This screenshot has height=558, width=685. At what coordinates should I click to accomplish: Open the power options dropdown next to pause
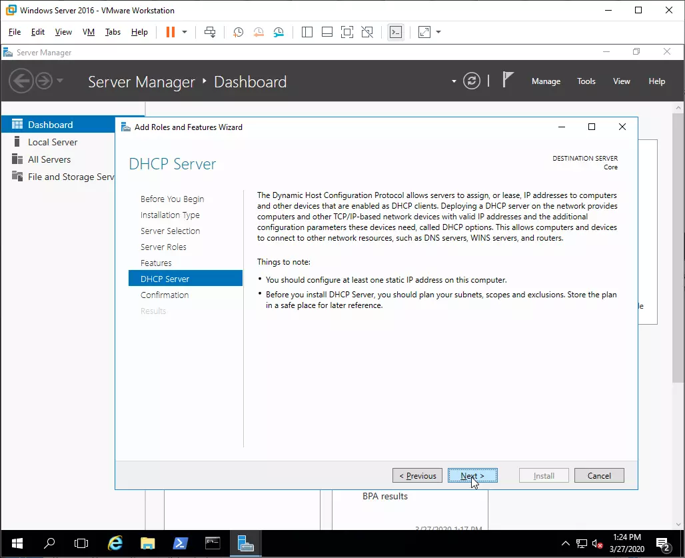[x=185, y=32]
